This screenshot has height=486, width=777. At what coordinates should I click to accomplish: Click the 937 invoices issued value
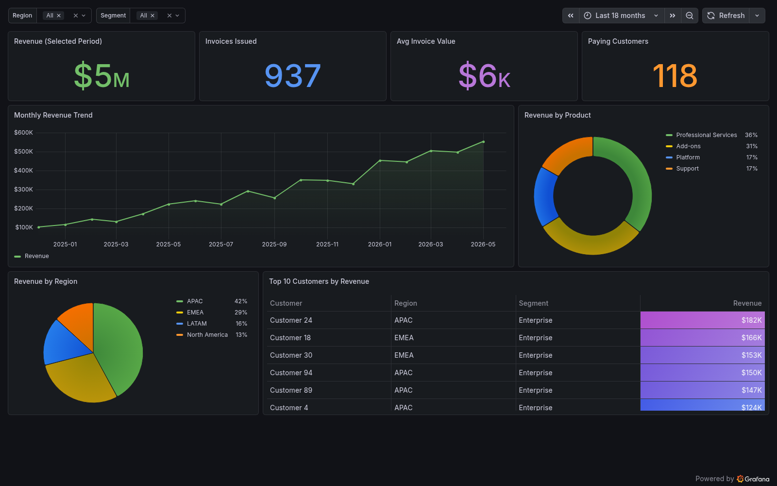point(293,76)
